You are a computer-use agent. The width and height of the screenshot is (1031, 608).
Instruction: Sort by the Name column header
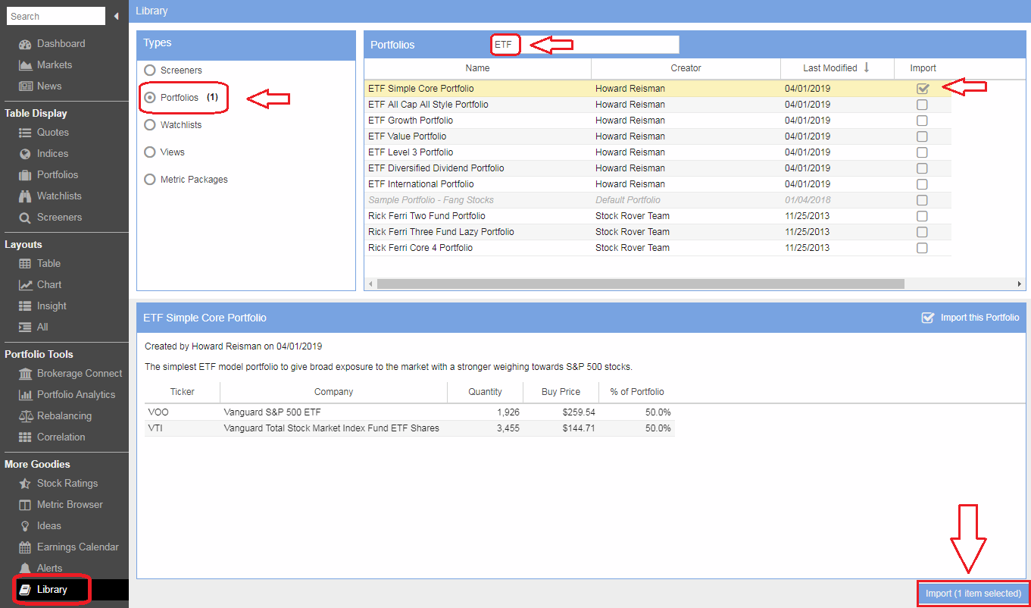tap(477, 68)
